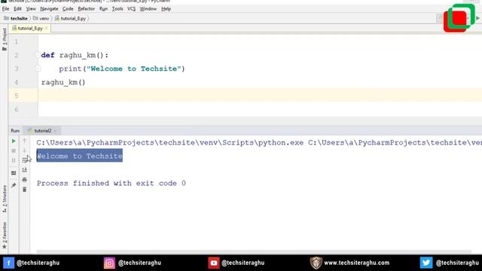The height and width of the screenshot is (271, 482).
Task: Click gutter line number 5
Action: [x=16, y=96]
